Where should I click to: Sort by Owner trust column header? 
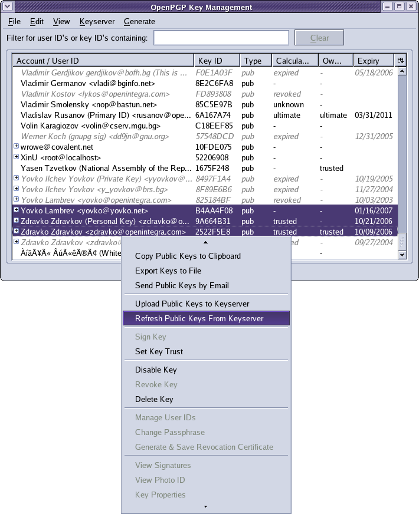[x=336, y=61]
